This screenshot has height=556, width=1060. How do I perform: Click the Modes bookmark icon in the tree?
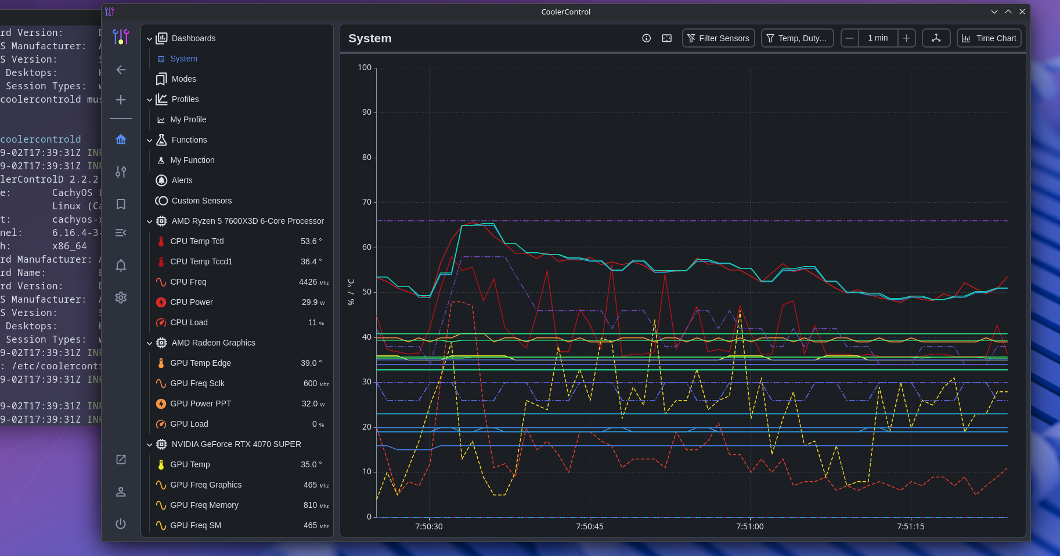tap(161, 79)
